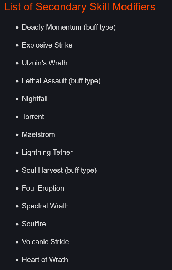
Task: Select the Ulzuin's Wrath entry
Action: 45,63
